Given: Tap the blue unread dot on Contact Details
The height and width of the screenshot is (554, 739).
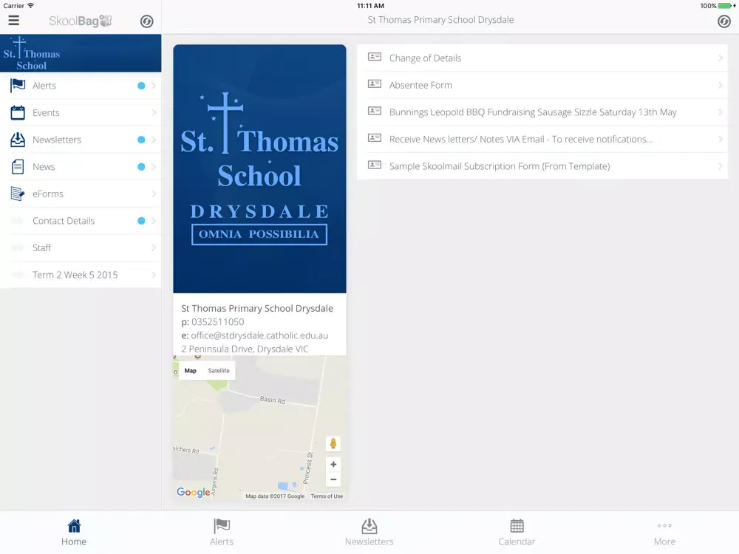Looking at the screenshot, I should (141, 220).
